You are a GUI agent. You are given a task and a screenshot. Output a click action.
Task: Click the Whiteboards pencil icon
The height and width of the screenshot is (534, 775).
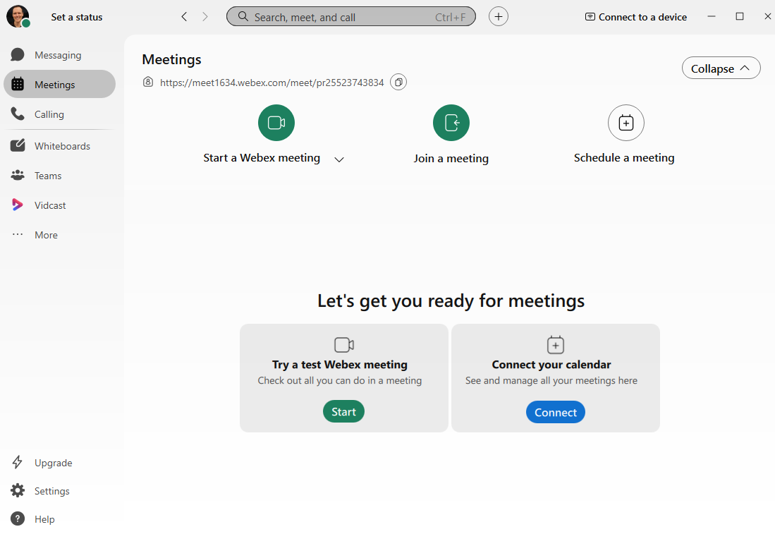pos(18,145)
